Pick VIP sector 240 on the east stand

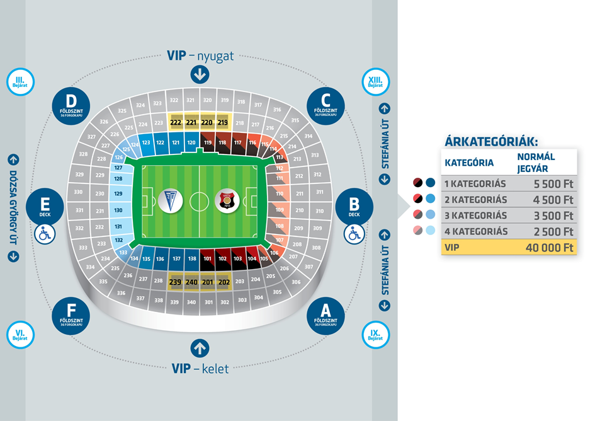191,282
